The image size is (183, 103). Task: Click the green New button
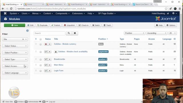pos(15,25)
